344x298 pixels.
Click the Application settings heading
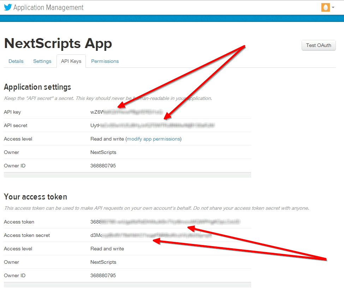pyautogui.click(x=37, y=87)
